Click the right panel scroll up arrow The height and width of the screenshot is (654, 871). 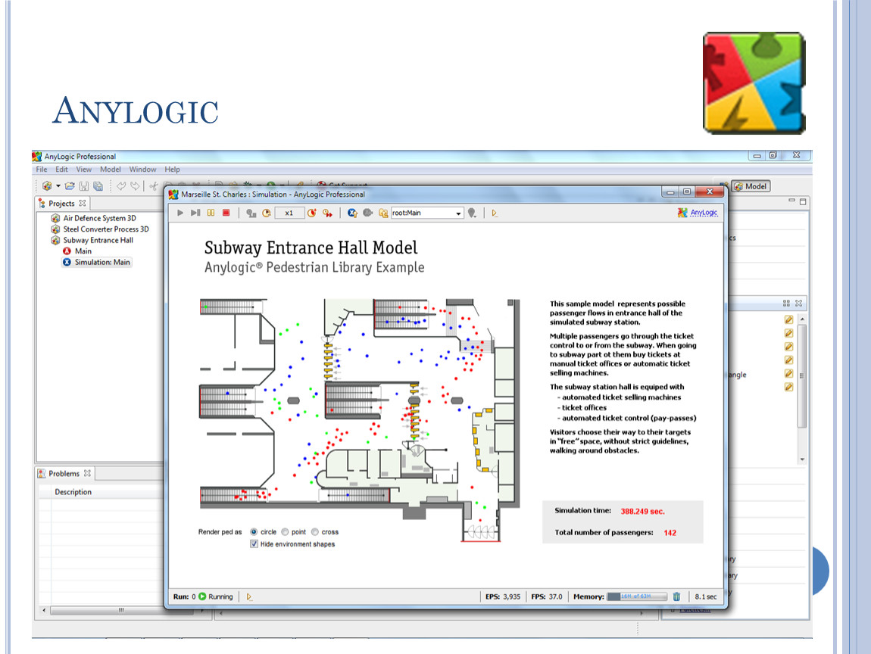802,319
